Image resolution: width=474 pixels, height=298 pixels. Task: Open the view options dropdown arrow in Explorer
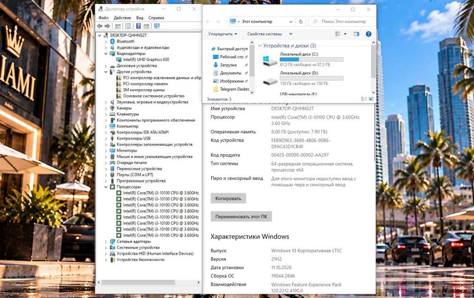[345, 34]
